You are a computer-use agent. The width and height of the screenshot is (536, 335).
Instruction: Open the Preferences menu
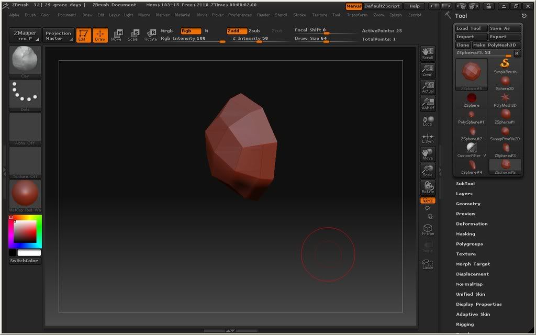tap(240, 15)
